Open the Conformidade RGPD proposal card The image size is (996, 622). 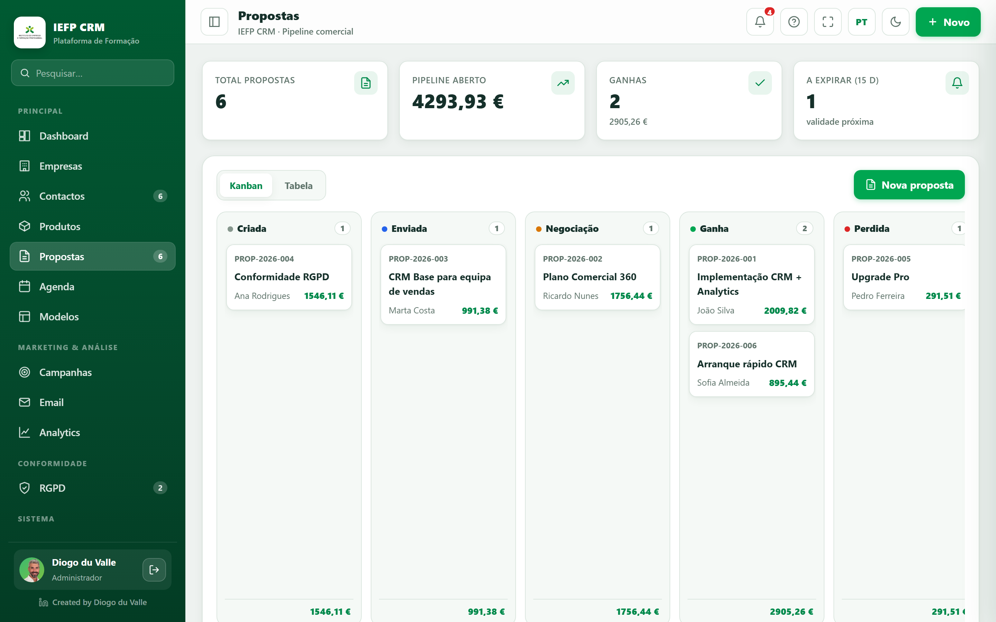tap(289, 277)
